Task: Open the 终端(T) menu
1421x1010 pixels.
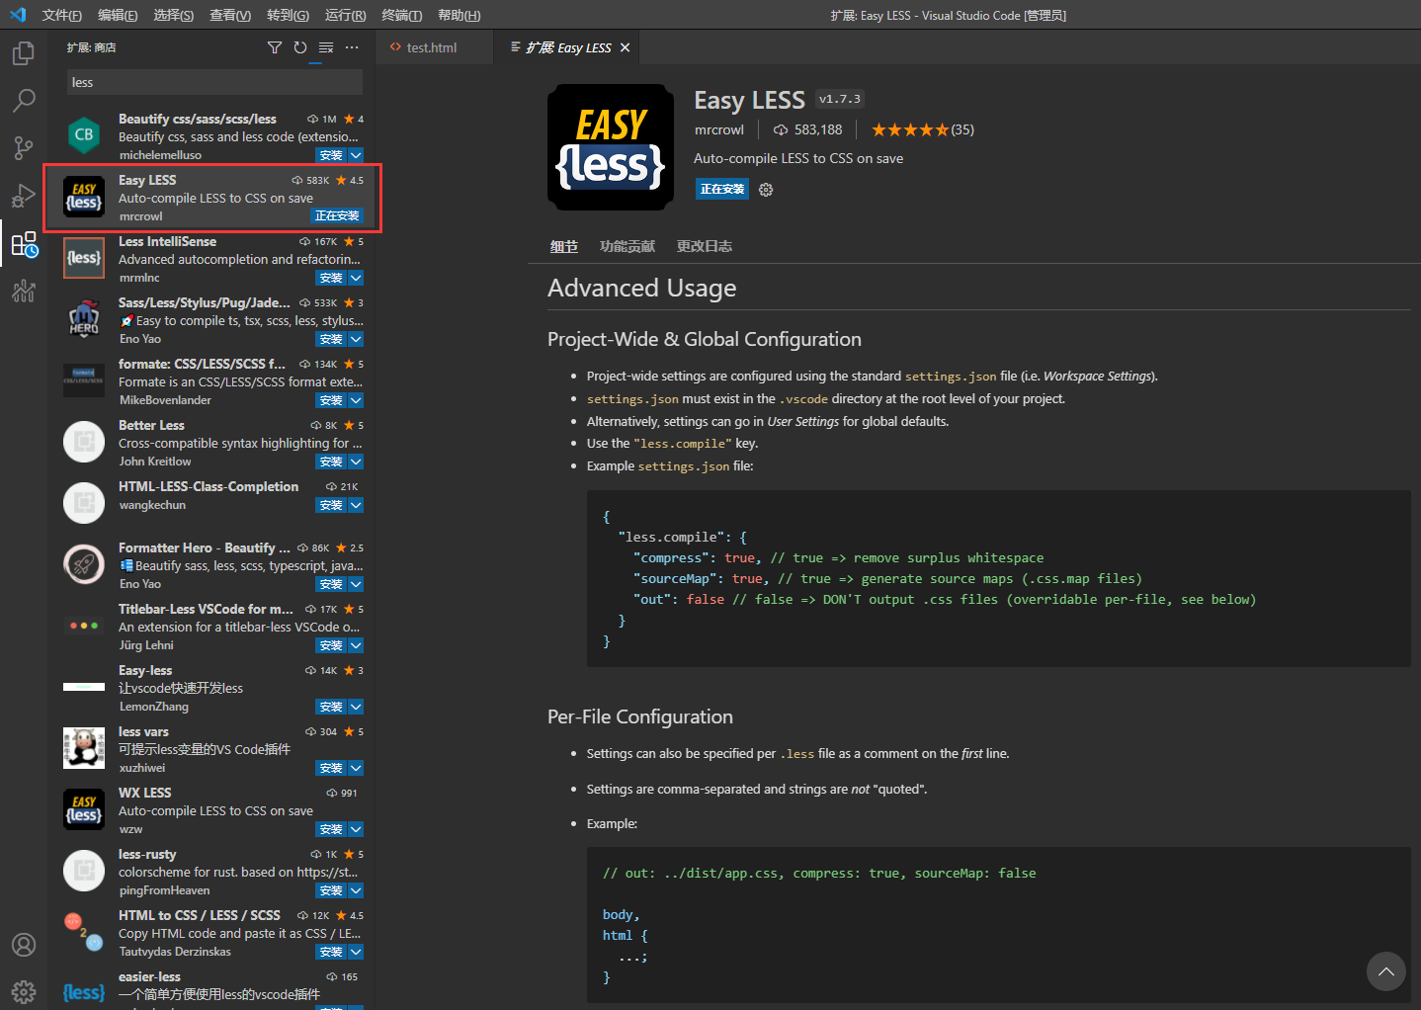Action: pos(402,15)
